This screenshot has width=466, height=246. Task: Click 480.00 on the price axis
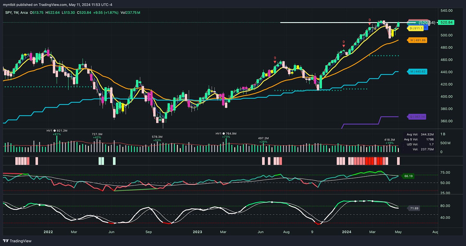(446, 47)
